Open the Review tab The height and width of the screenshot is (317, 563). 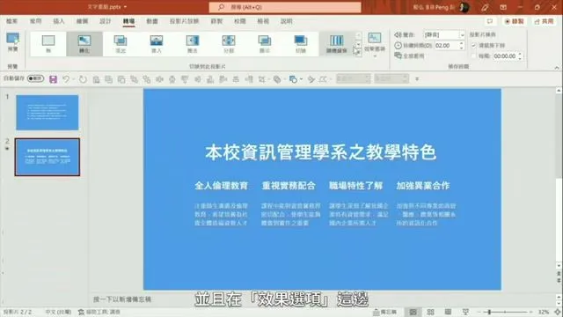tap(240, 21)
